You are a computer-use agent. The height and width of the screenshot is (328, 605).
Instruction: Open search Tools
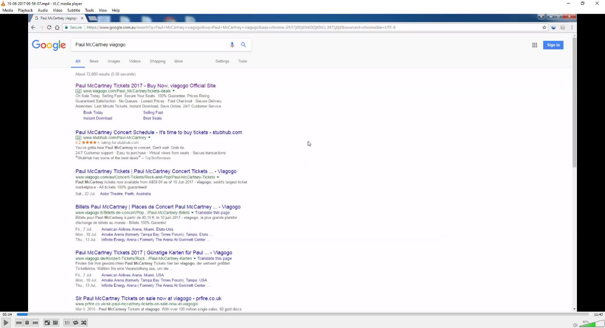tap(242, 61)
